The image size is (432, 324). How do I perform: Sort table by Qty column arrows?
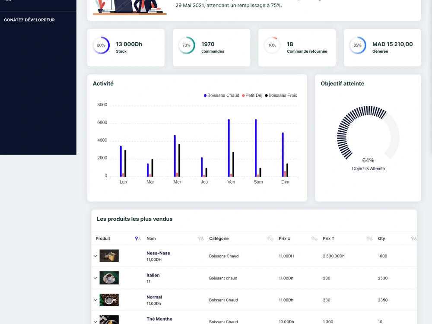pyautogui.click(x=413, y=238)
